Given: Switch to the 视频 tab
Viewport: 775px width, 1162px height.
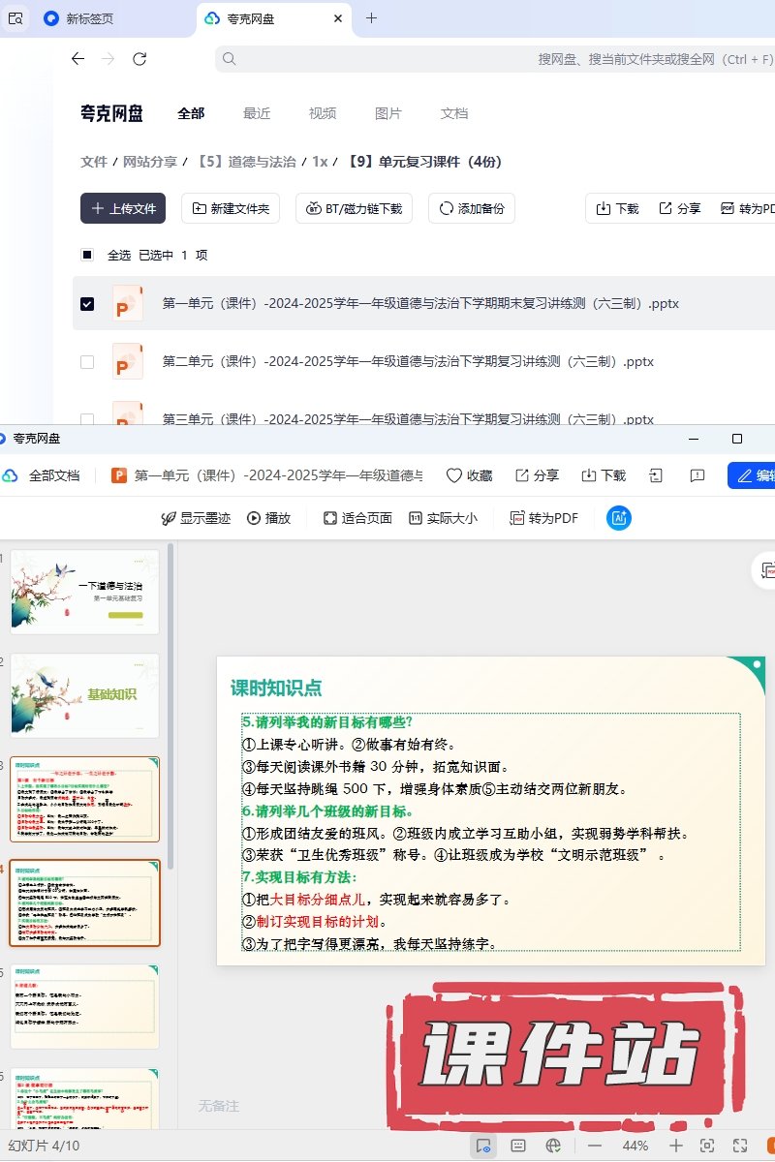Looking at the screenshot, I should click(x=323, y=113).
